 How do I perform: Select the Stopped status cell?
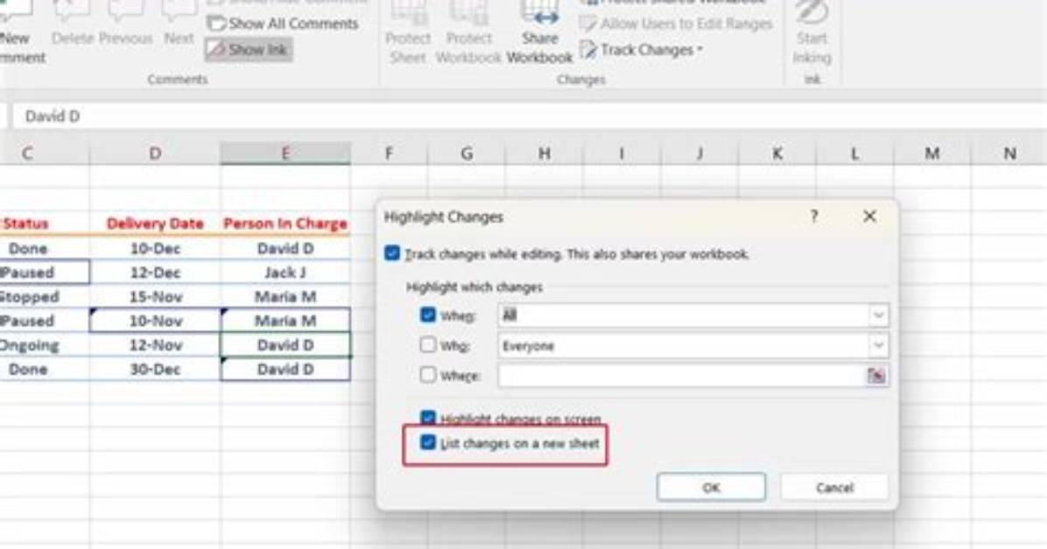[x=44, y=297]
